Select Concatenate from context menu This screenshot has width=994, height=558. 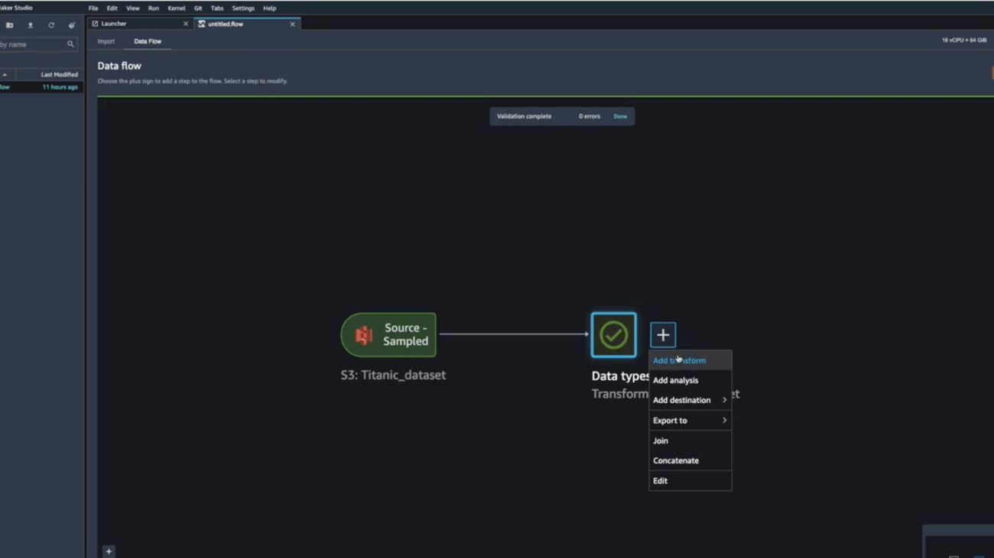[x=690, y=460]
